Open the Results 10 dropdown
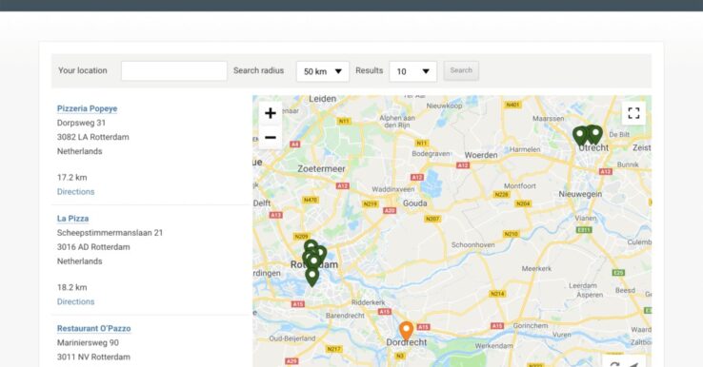Viewport: 703px width, 367px height. click(x=412, y=71)
